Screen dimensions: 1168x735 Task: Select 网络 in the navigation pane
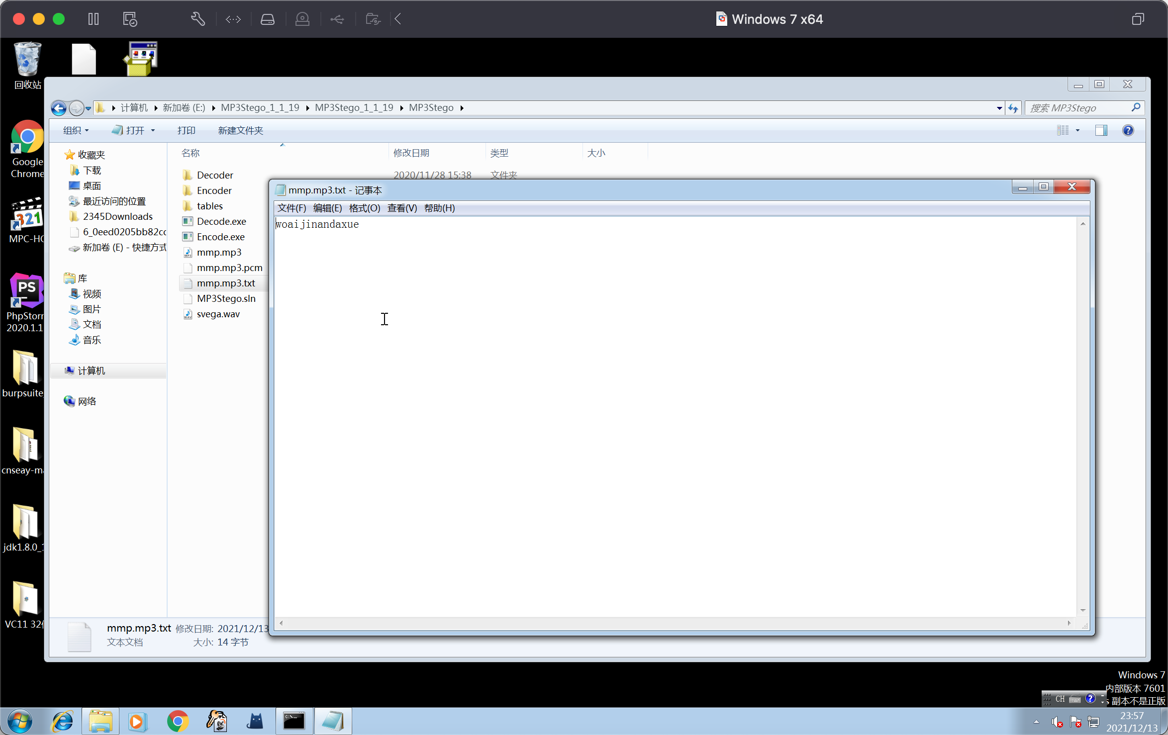(80, 401)
